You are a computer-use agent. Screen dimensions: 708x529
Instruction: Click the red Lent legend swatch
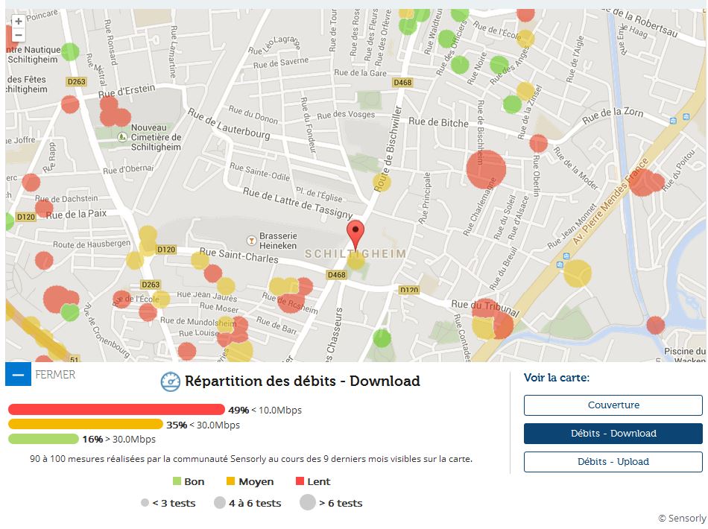point(300,481)
